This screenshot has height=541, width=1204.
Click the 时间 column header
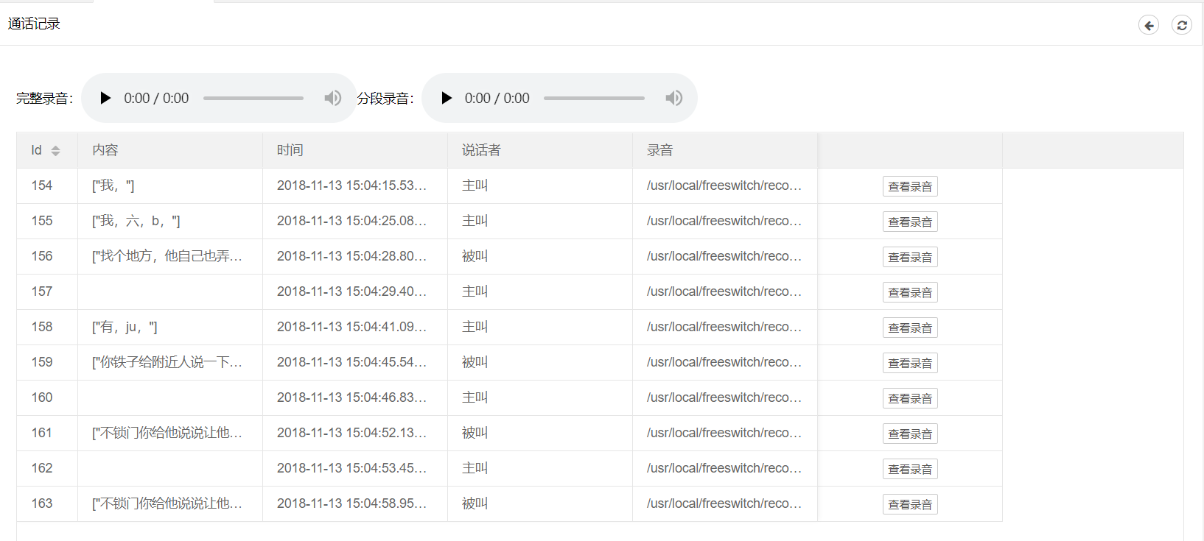pos(290,150)
